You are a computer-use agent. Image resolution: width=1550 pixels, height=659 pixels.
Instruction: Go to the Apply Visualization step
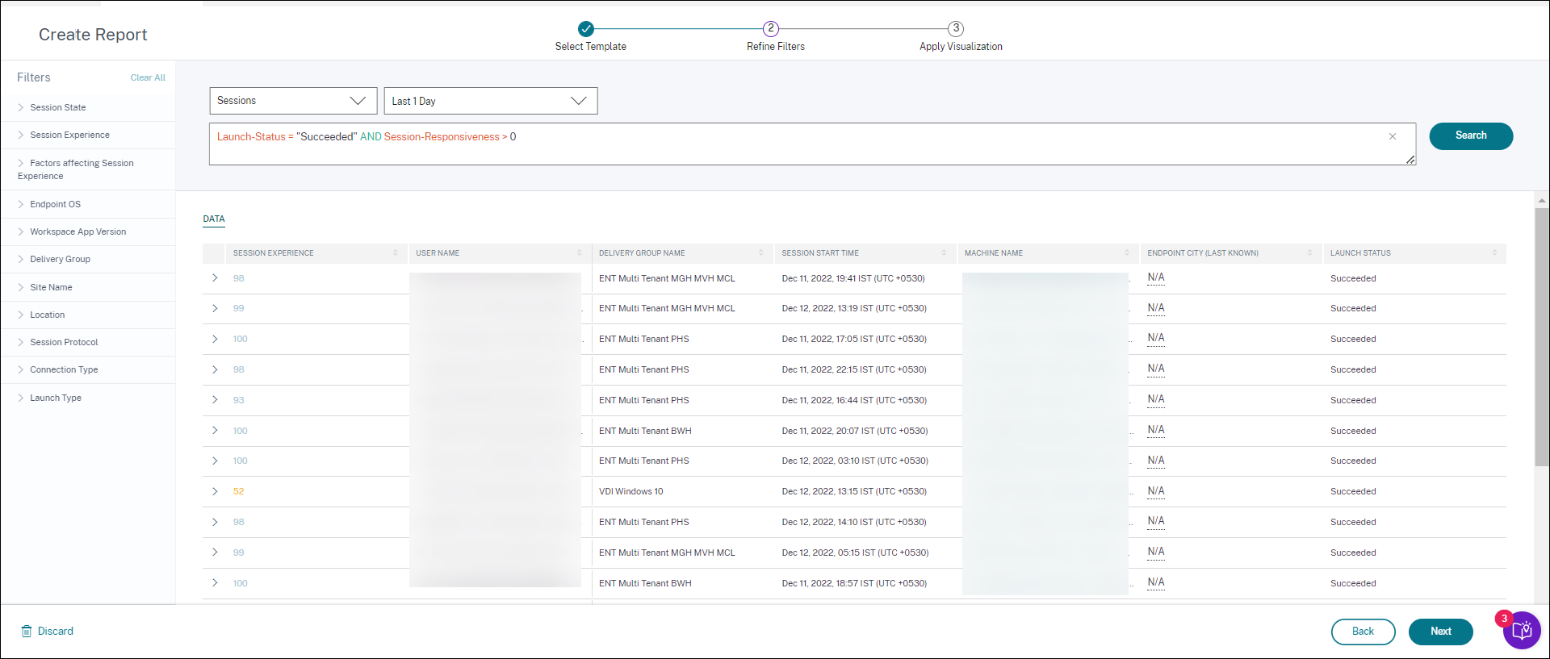pos(956,29)
